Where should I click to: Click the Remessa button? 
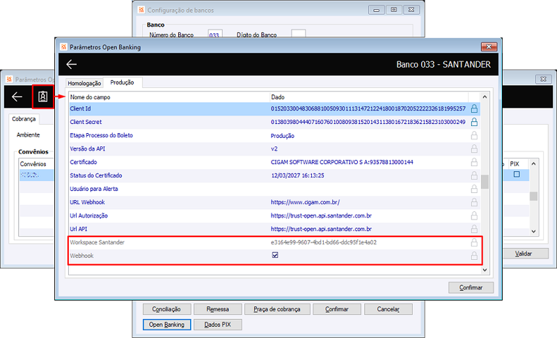[x=218, y=309]
